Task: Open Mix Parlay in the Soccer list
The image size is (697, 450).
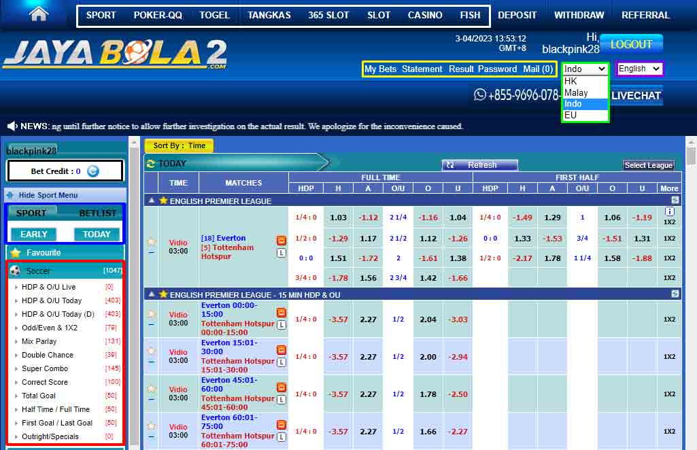Action: (x=39, y=341)
